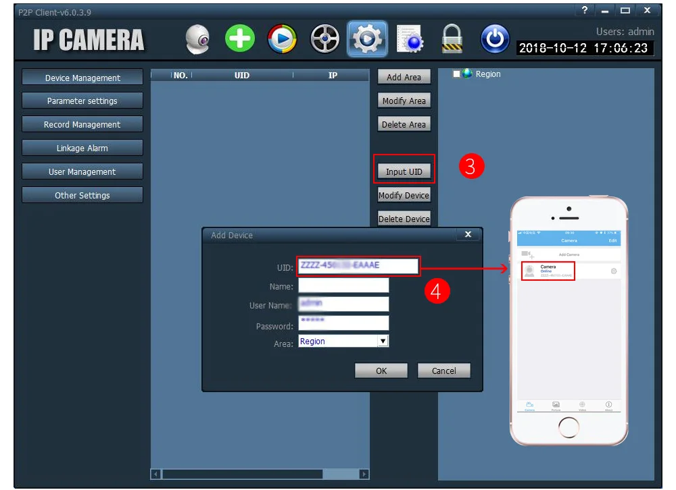Open Parameter settings menu

point(82,101)
